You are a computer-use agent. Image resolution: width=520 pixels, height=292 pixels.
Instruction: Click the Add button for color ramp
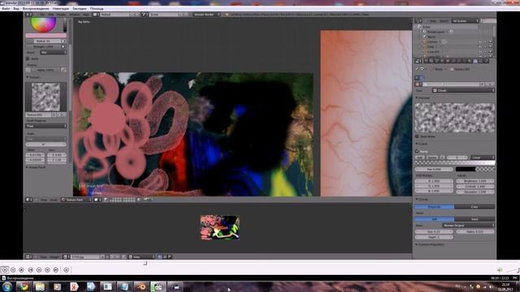coord(420,157)
